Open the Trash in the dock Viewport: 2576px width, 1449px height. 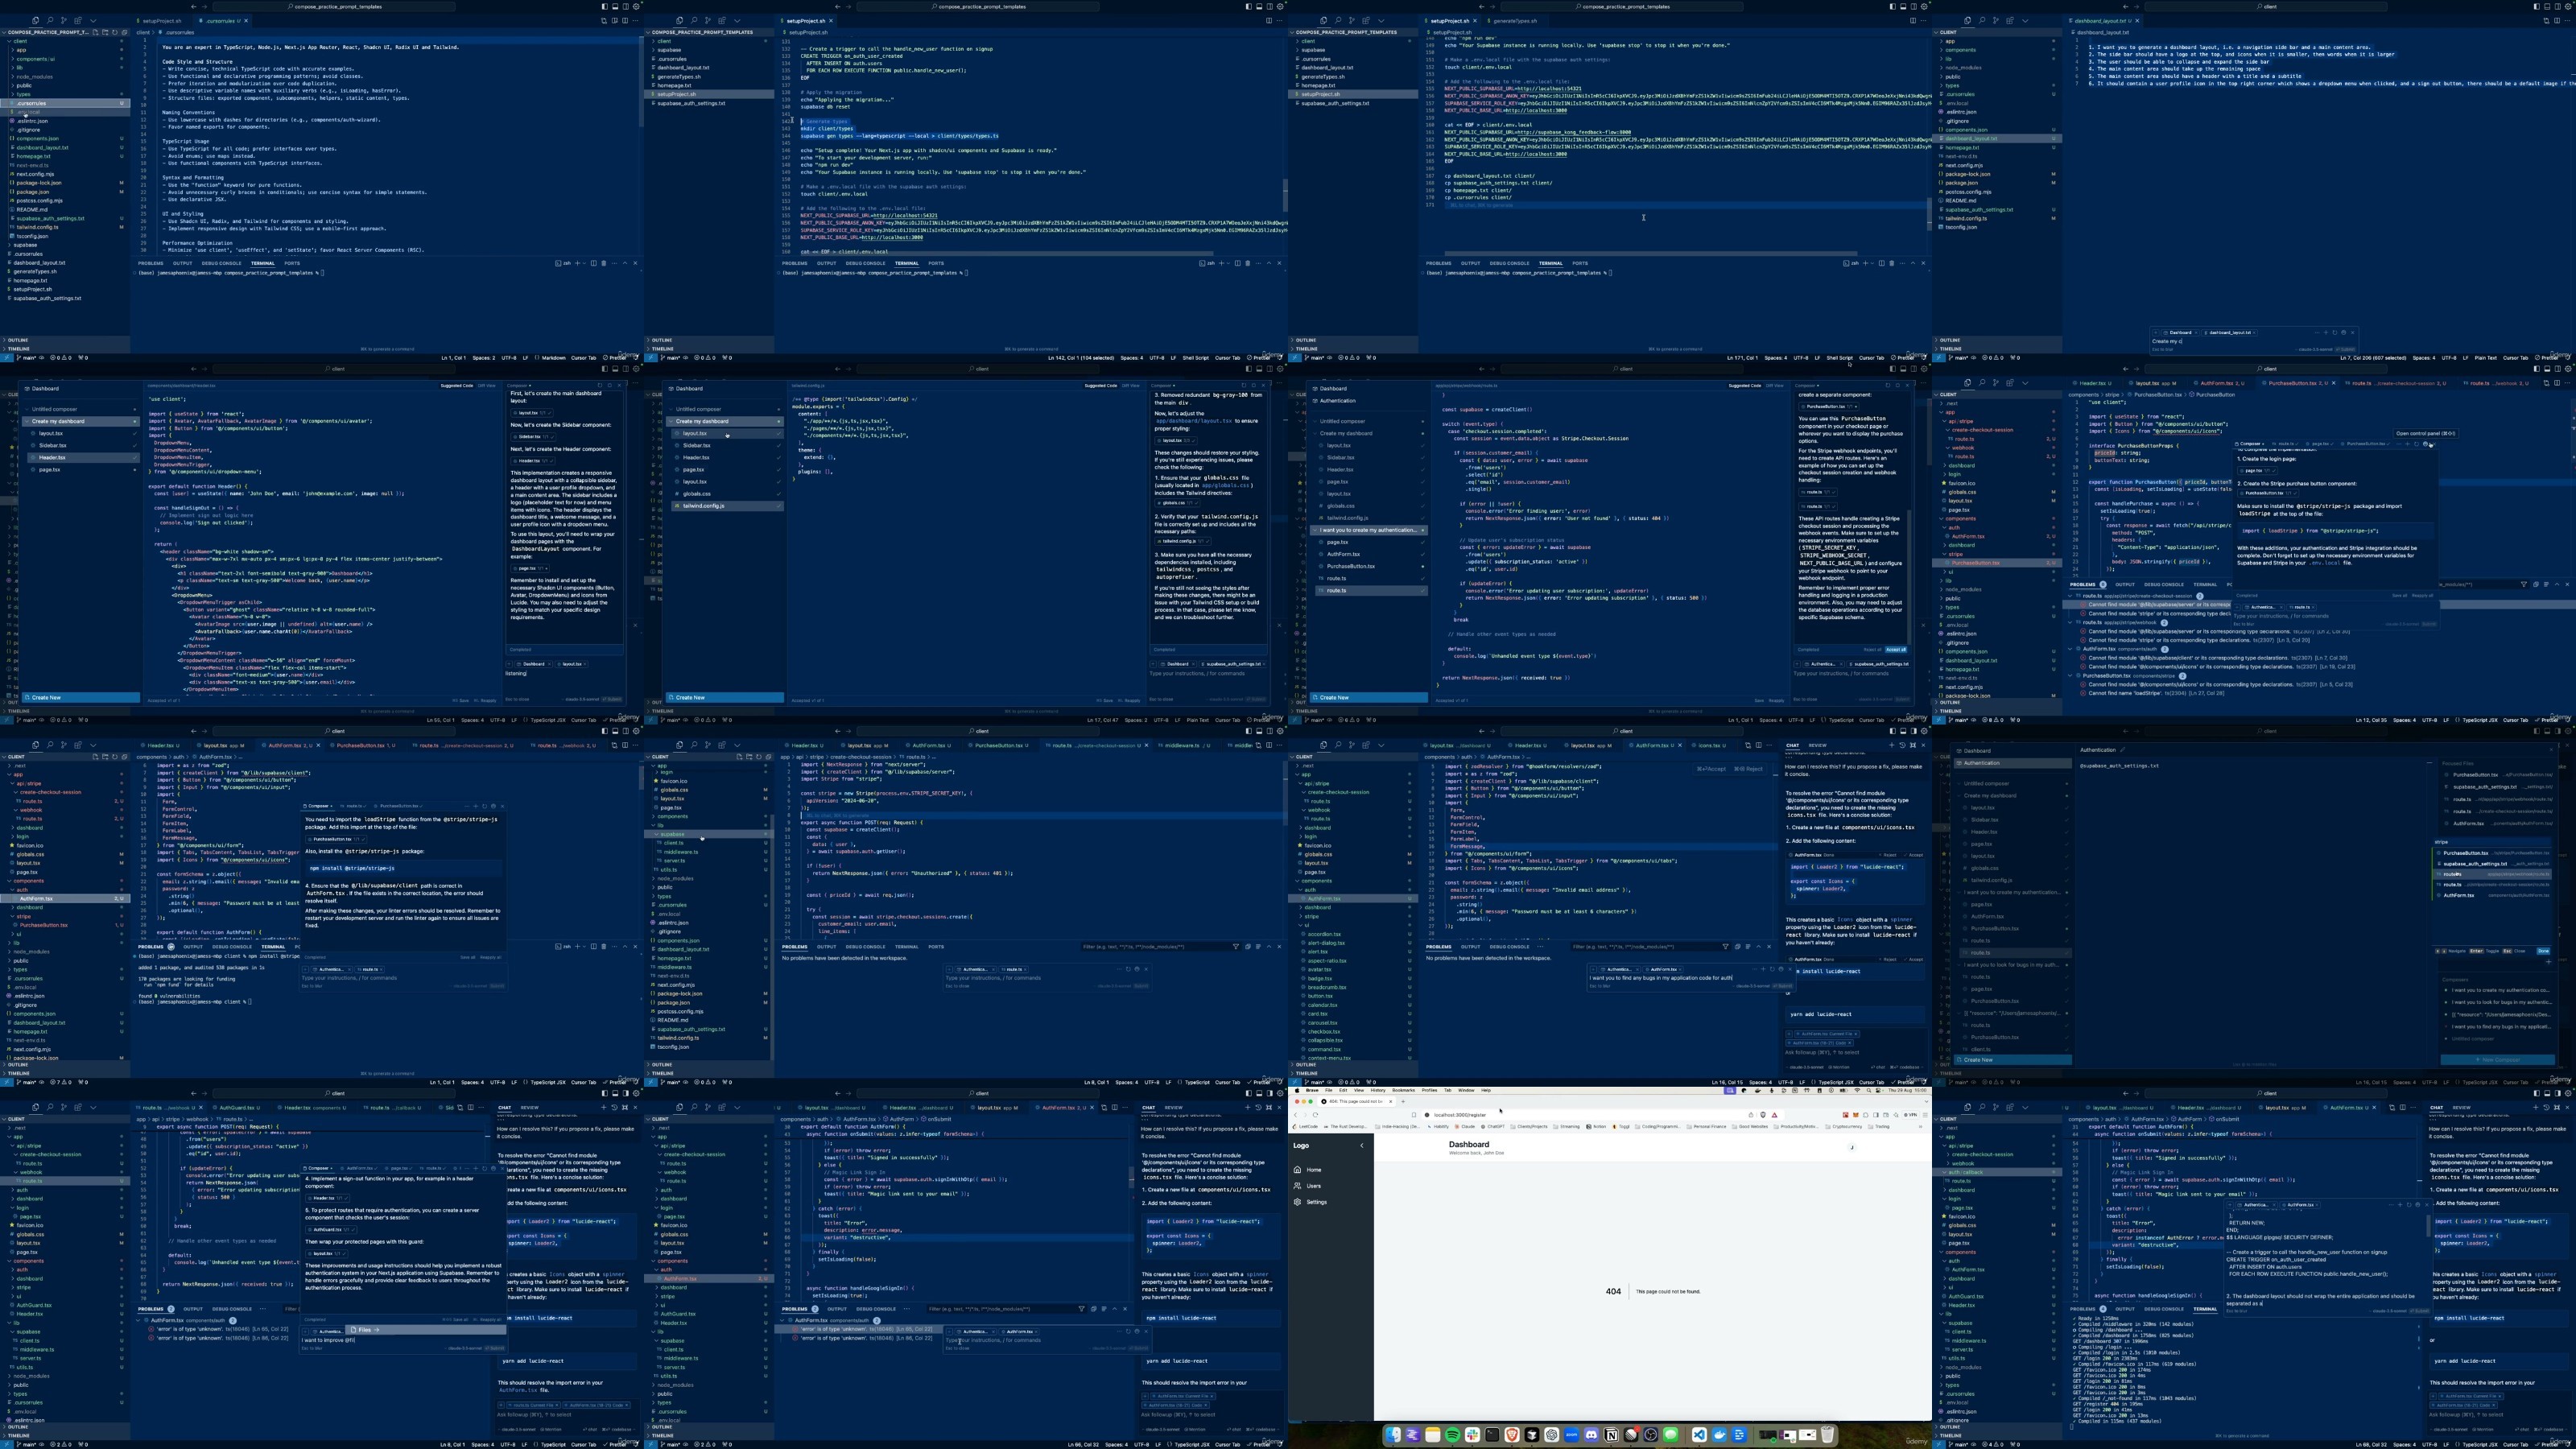1828,1435
